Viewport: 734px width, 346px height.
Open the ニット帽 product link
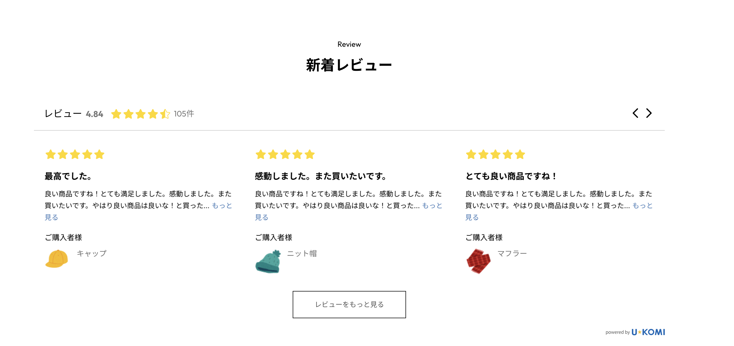click(x=302, y=253)
